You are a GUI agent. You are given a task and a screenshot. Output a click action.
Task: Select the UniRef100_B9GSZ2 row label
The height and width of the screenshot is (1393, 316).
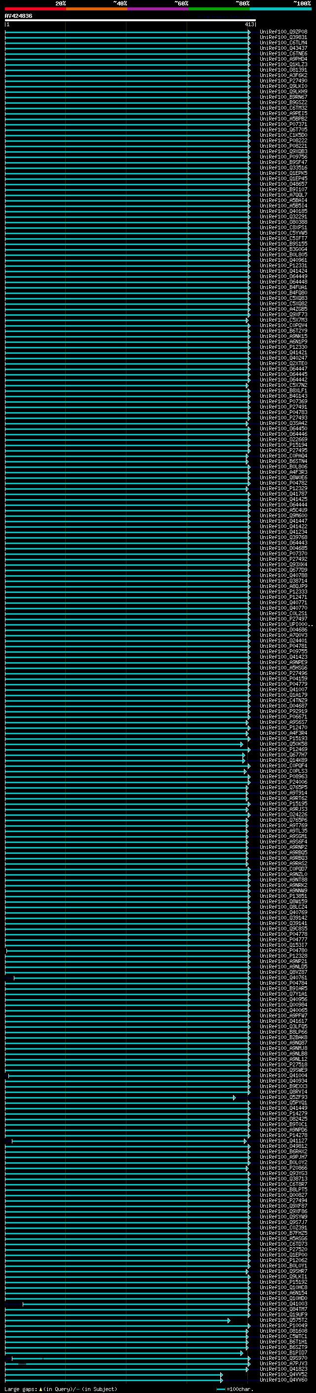[283, 102]
